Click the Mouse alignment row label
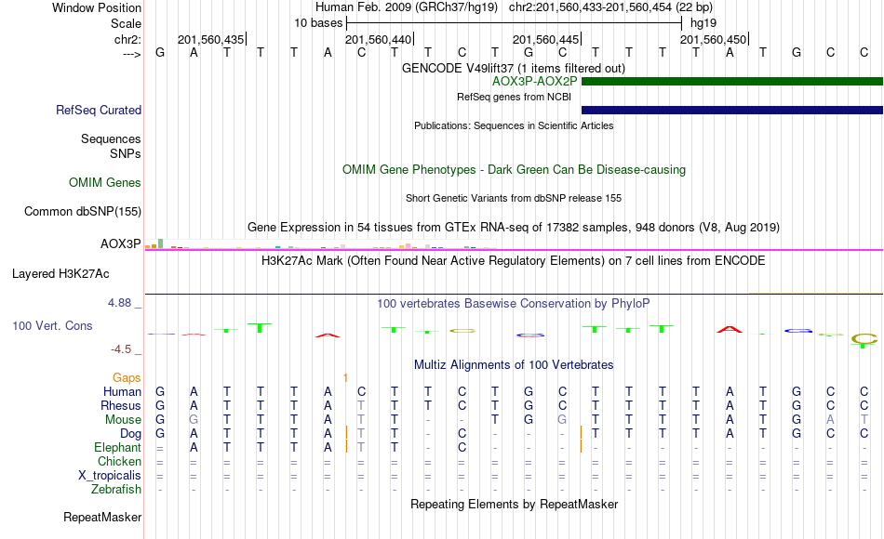Screen dimensions: 884x539 point(123,420)
